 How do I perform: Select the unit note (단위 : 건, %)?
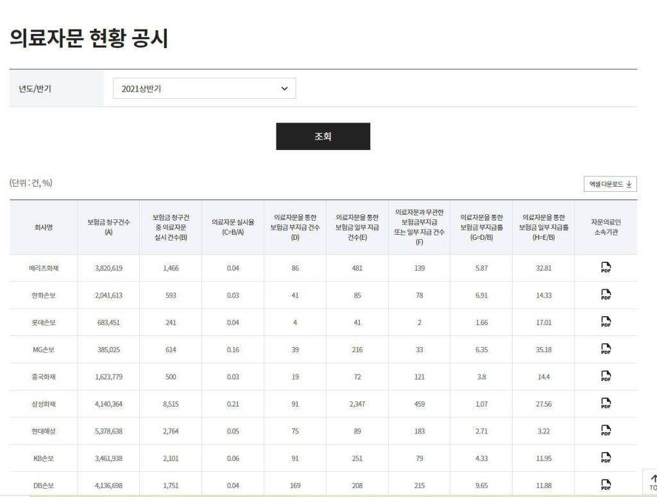click(31, 183)
